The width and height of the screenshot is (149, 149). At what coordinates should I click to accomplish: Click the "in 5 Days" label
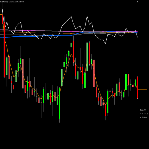(143, 117)
